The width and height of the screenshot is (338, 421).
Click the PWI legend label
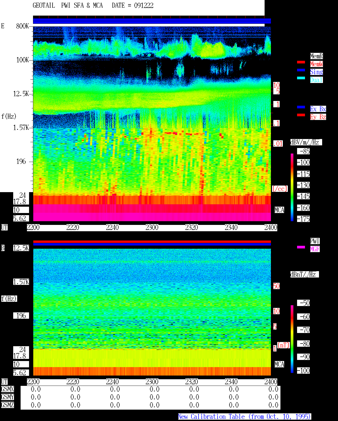(x=315, y=241)
